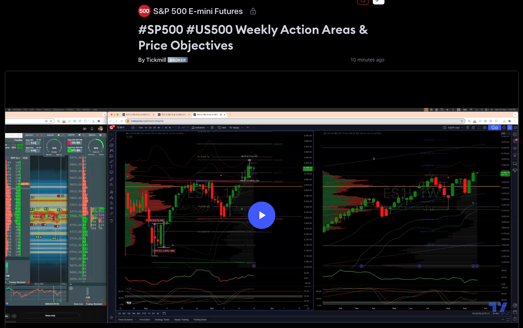Click the Strategy Tester tab in the video frame
Viewport: 523px width, 328px height.
click(x=162, y=320)
